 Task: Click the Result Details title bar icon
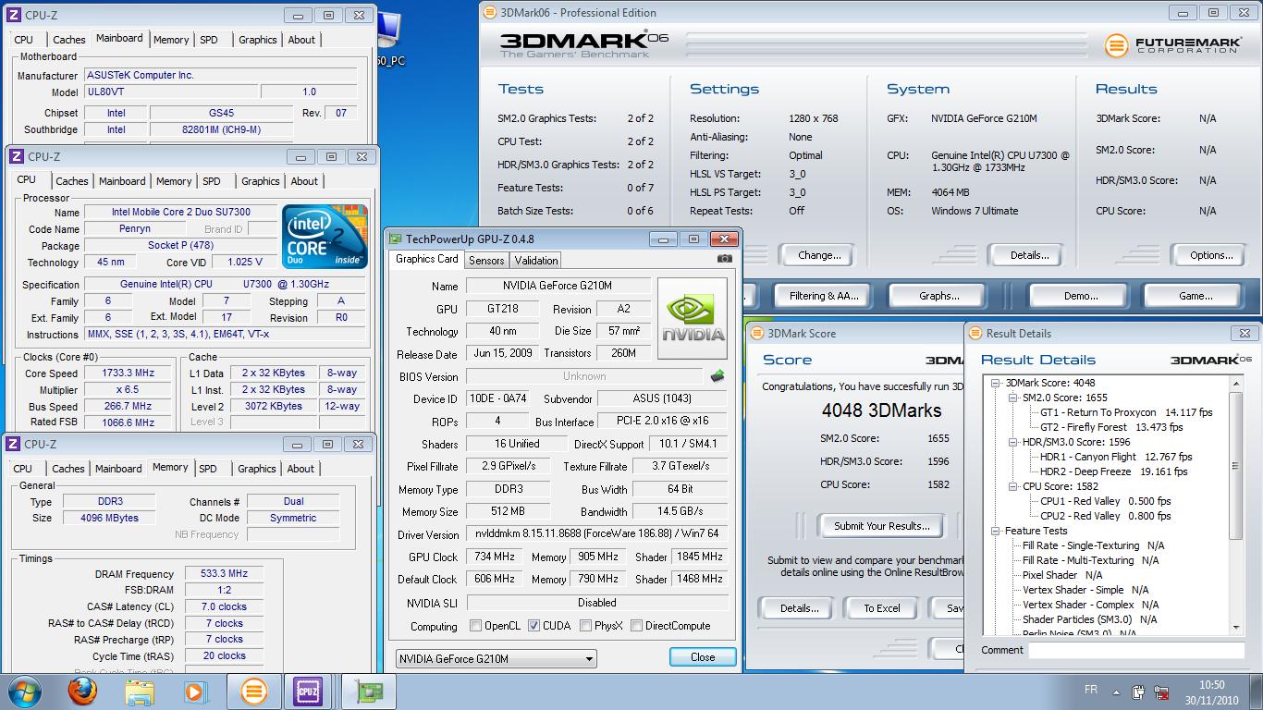click(975, 333)
